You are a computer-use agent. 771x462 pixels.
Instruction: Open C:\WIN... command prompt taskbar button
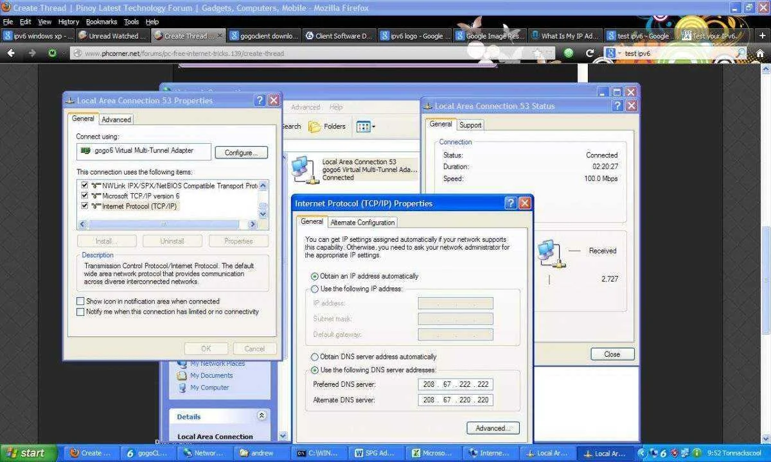point(319,453)
